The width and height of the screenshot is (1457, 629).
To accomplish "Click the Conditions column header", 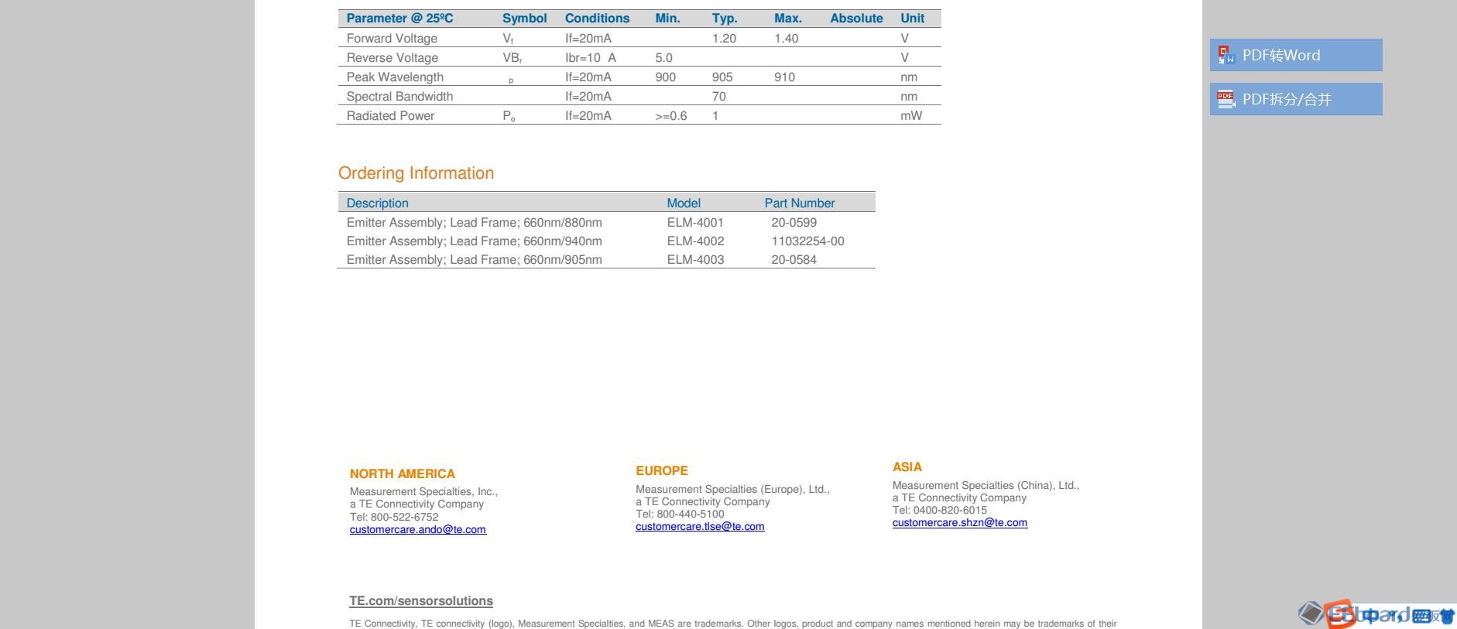I will pyautogui.click(x=597, y=19).
